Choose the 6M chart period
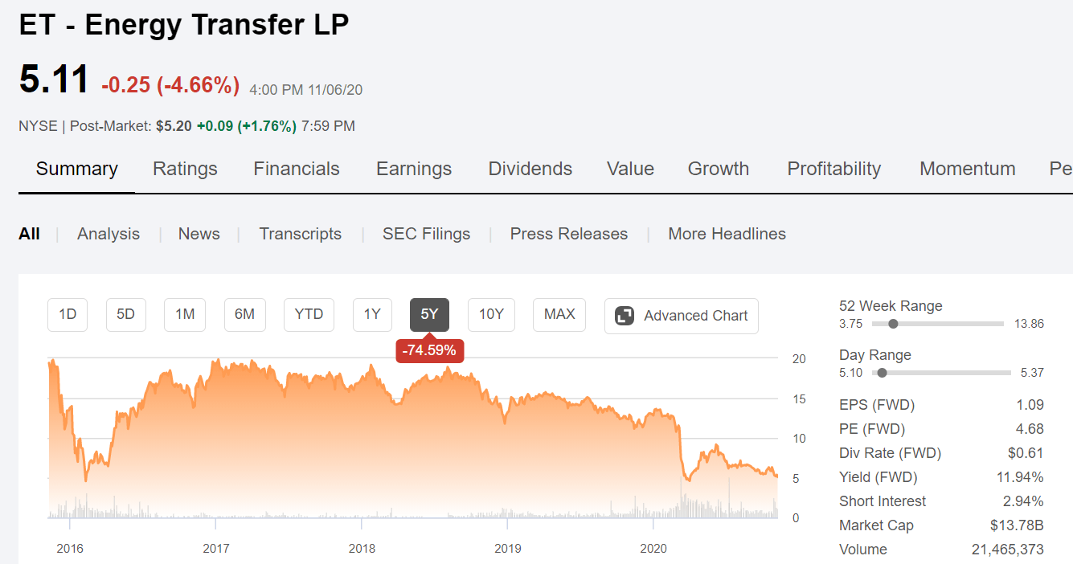This screenshot has height=564, width=1073. [x=244, y=315]
